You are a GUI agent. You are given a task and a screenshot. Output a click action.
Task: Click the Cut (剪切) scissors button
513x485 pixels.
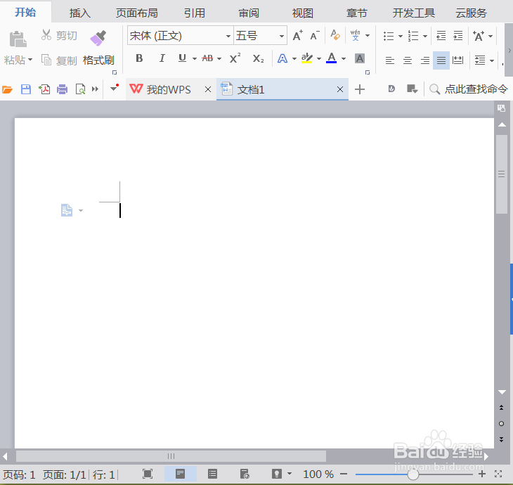pos(59,35)
